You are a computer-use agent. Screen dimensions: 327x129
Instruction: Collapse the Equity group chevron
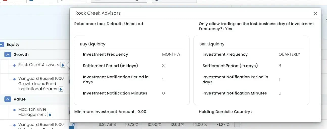(2, 45)
